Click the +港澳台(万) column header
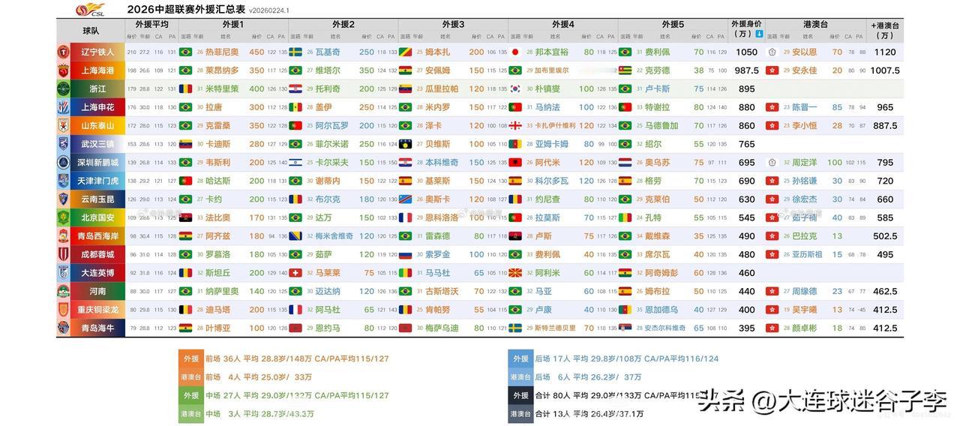 click(886, 31)
